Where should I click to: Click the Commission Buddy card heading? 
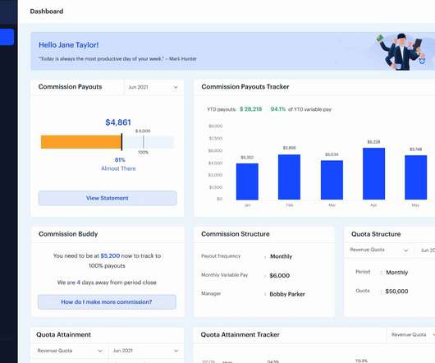68,234
